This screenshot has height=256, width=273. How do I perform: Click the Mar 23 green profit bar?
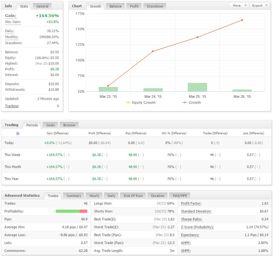(108, 89)
